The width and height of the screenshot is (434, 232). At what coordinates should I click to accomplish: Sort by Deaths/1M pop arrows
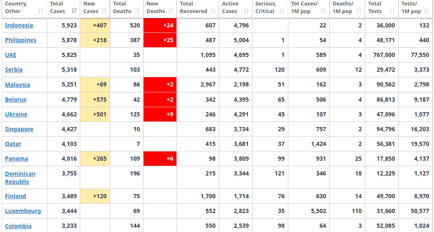[359, 11]
